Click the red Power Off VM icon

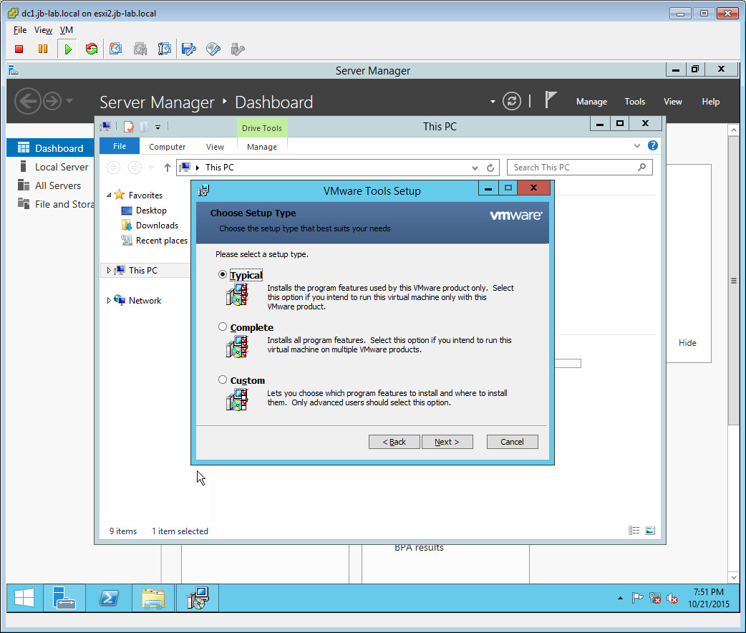pyautogui.click(x=19, y=49)
